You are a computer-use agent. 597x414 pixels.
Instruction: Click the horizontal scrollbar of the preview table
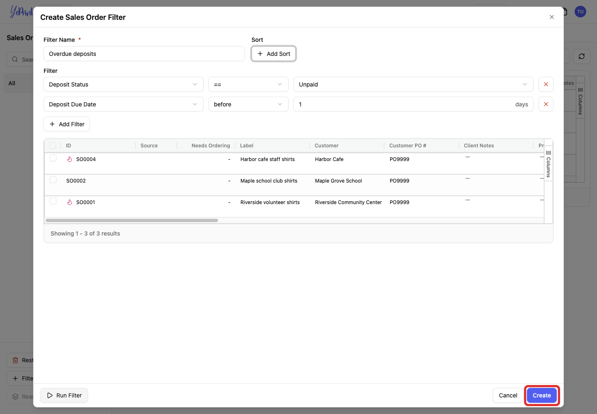[132, 220]
